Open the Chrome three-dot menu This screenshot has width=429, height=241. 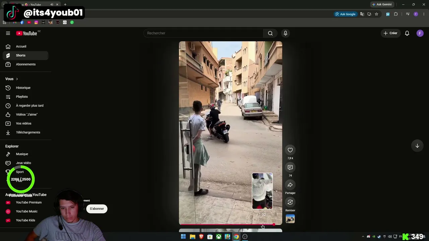point(424,14)
